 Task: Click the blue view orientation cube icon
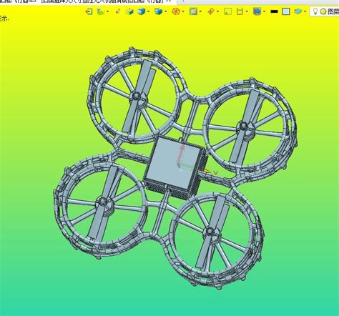tap(158, 11)
